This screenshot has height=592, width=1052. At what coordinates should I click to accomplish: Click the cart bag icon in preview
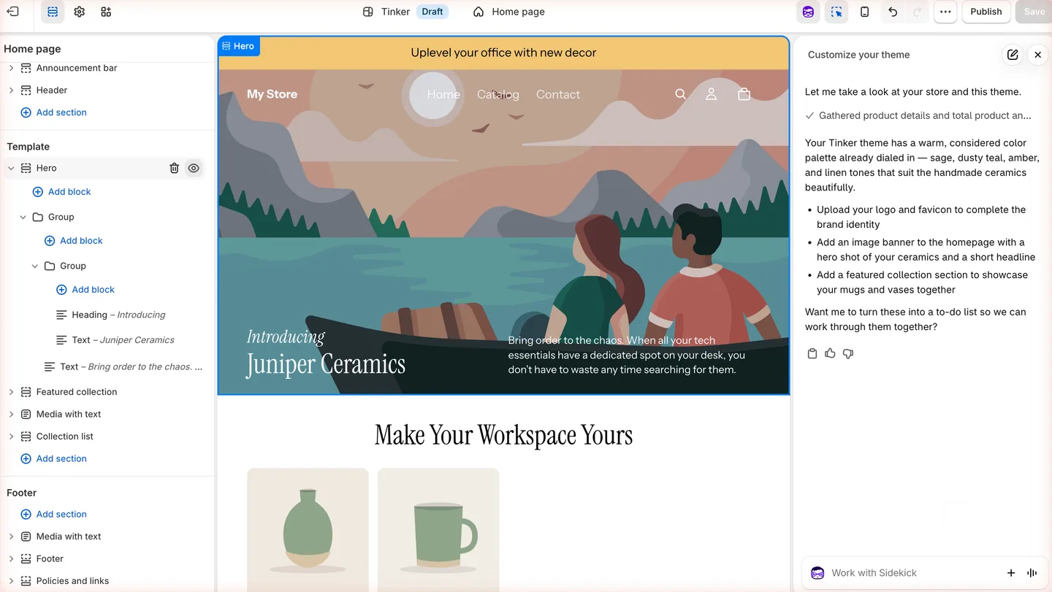pos(744,94)
